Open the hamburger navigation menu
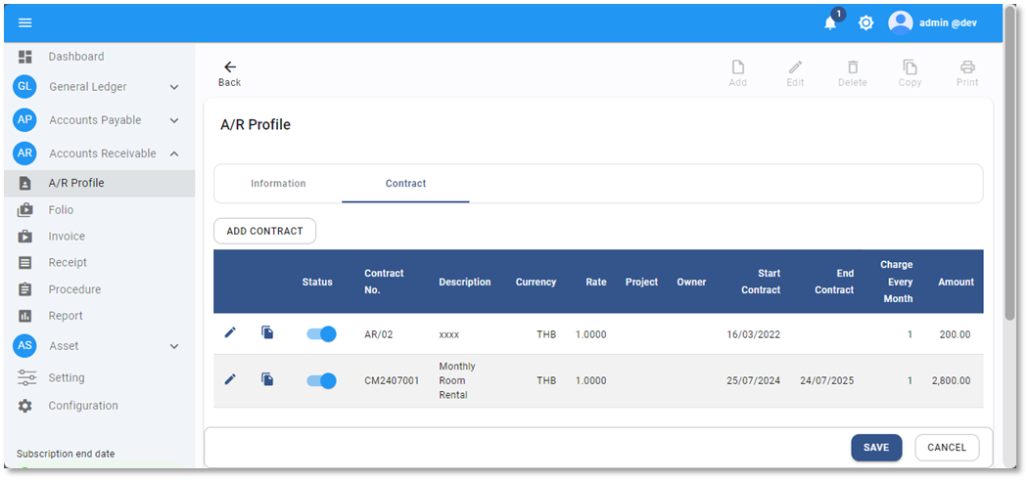The height and width of the screenshot is (481, 1029). 25,22
